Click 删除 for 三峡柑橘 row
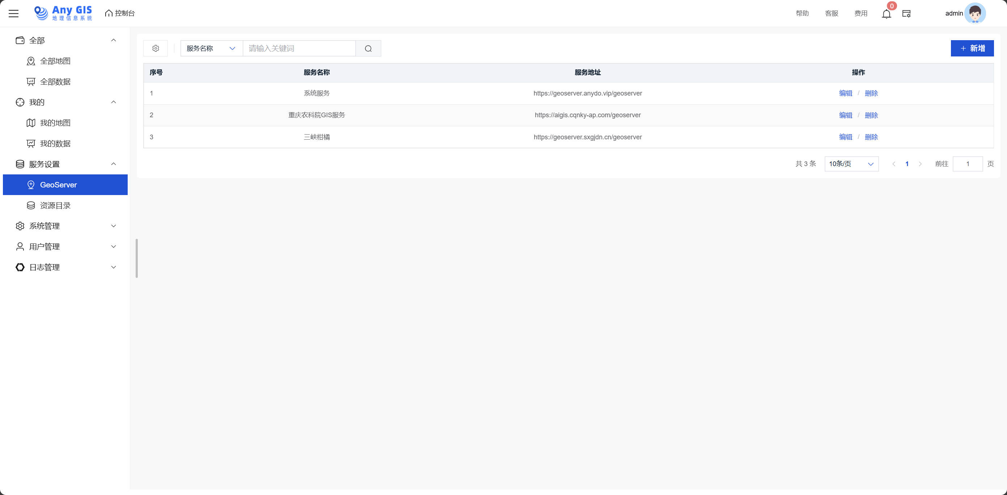Viewport: 1007px width, 495px height. pyautogui.click(x=871, y=137)
